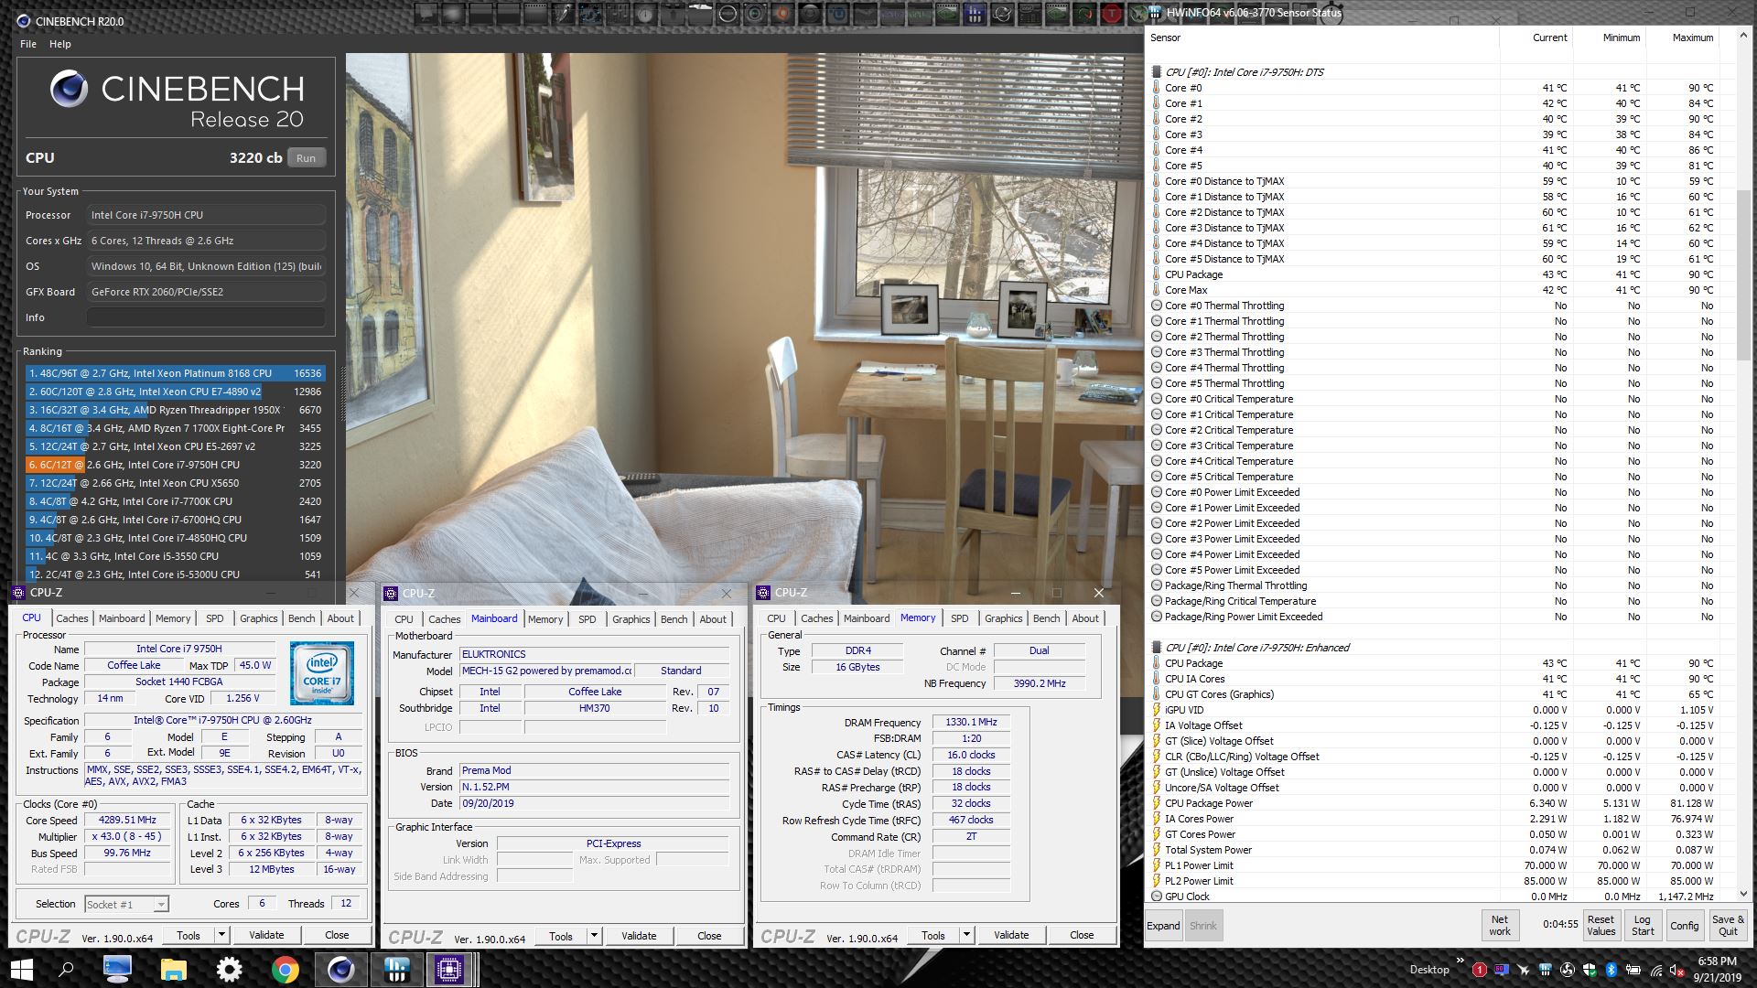Select SPD tab in middle CPU-Z window

click(x=587, y=619)
